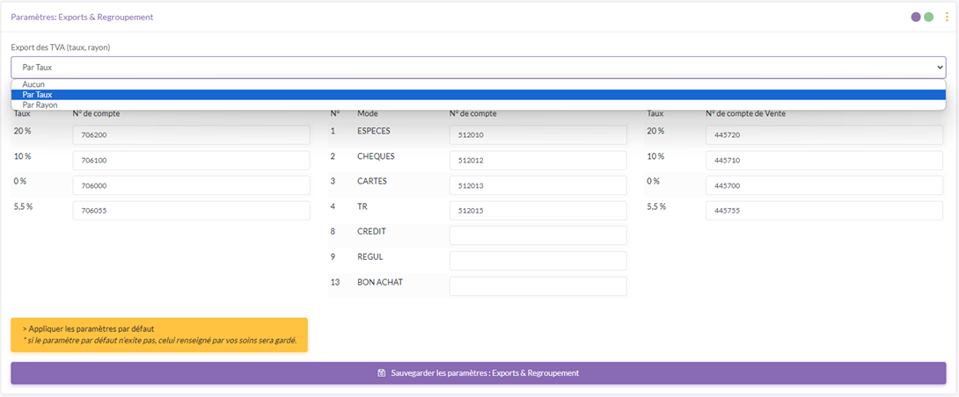Image resolution: width=959 pixels, height=397 pixels.
Task: Click the CHEQUES account field 512012
Action: pyautogui.click(x=538, y=161)
